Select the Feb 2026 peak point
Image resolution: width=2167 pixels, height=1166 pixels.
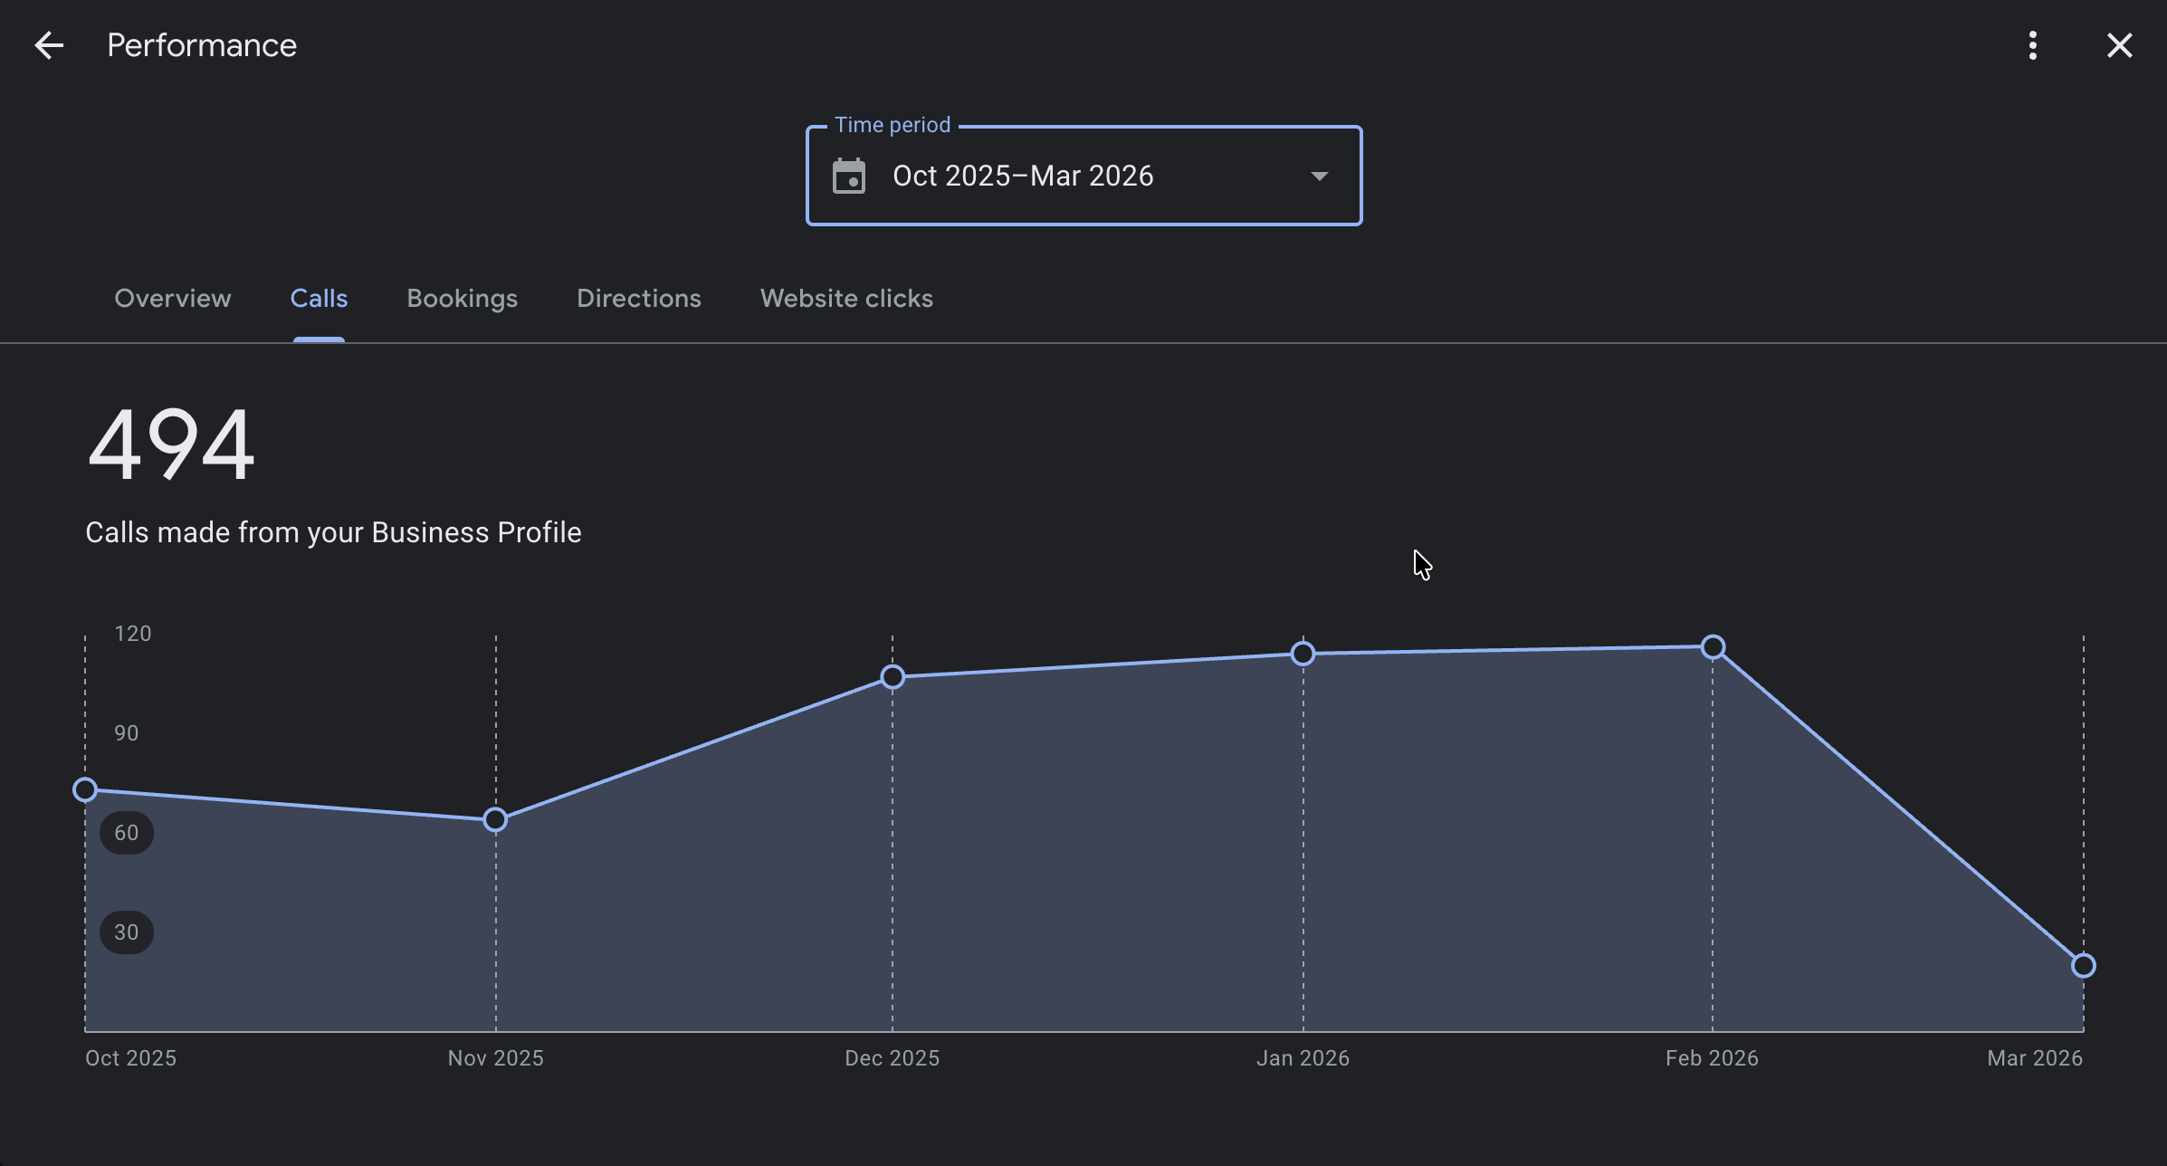pyautogui.click(x=1713, y=647)
